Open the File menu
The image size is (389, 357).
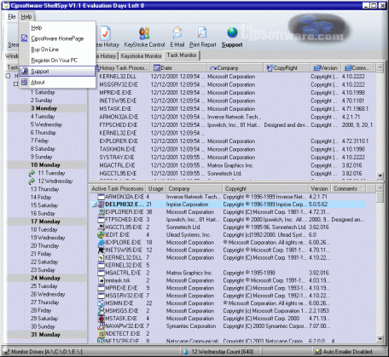(x=12, y=17)
